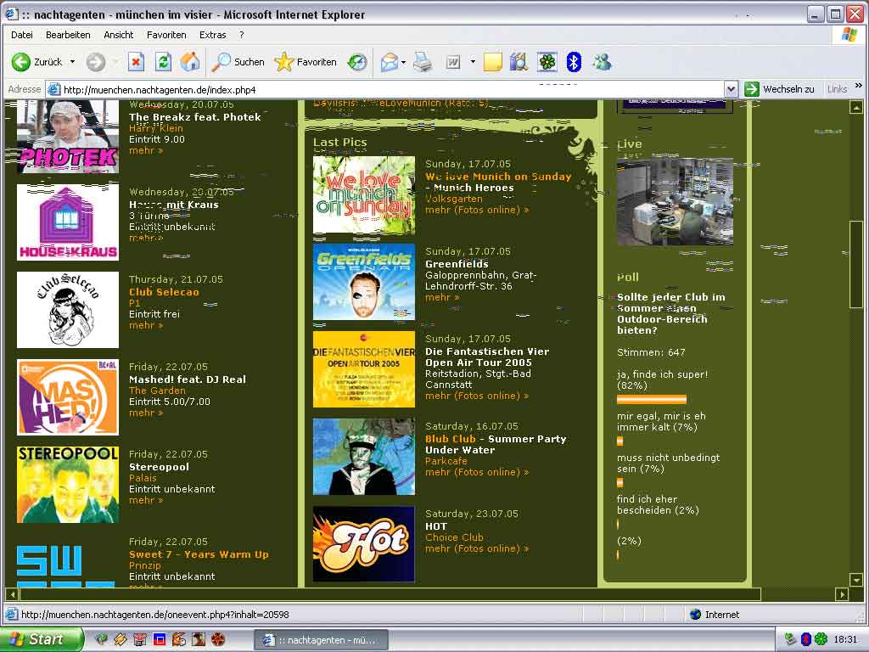869x652 pixels.
Task: Open the Sweet 7 - Years Warm Up link
Action: pyautogui.click(x=199, y=554)
